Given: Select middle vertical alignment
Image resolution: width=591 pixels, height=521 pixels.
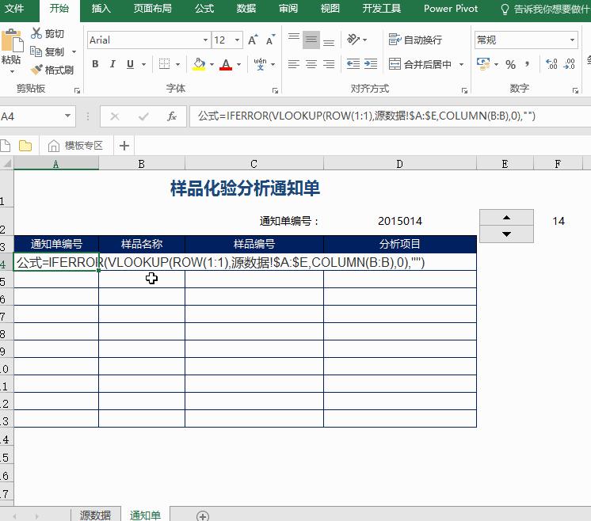Looking at the screenshot, I should pyautogui.click(x=311, y=40).
